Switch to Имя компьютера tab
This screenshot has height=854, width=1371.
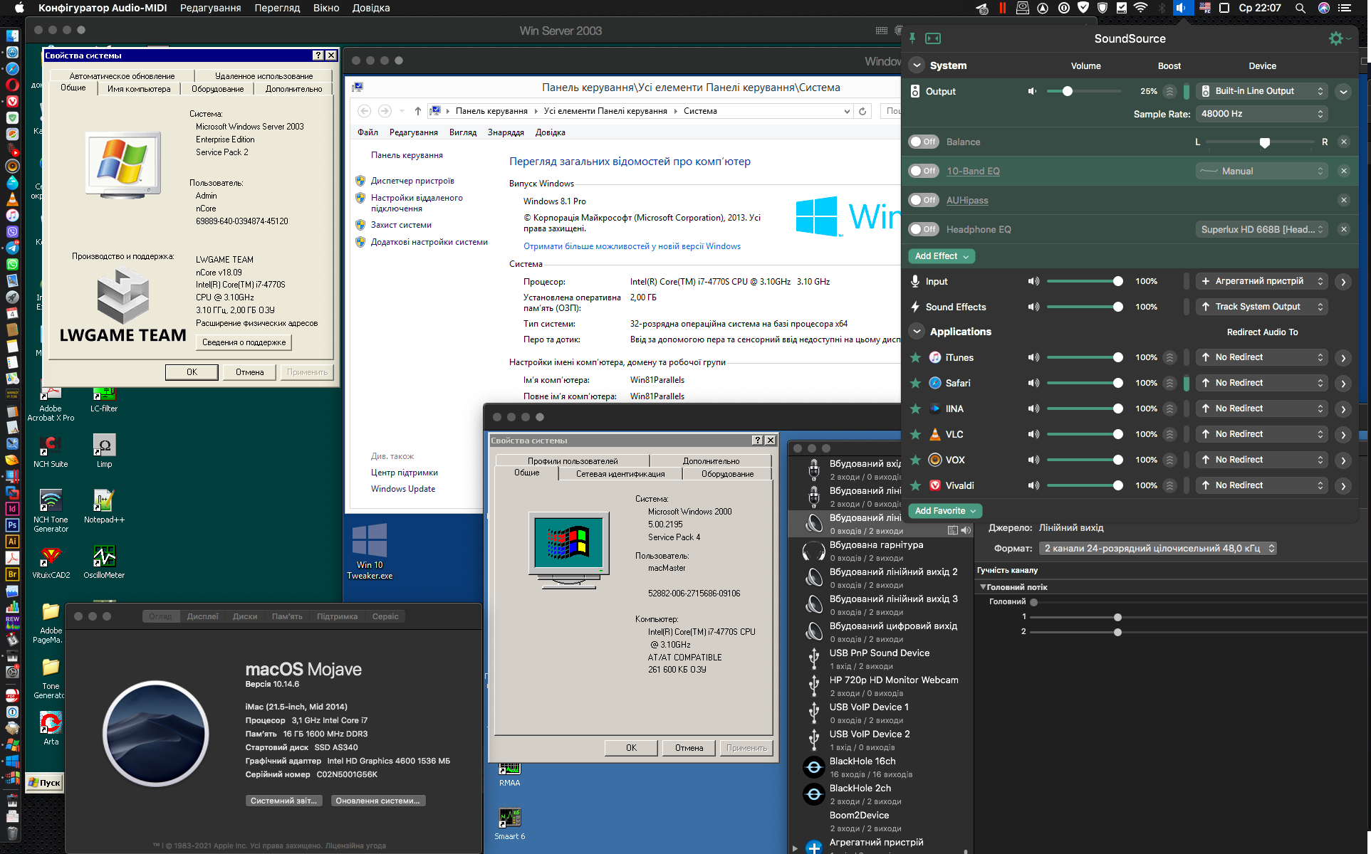click(139, 89)
